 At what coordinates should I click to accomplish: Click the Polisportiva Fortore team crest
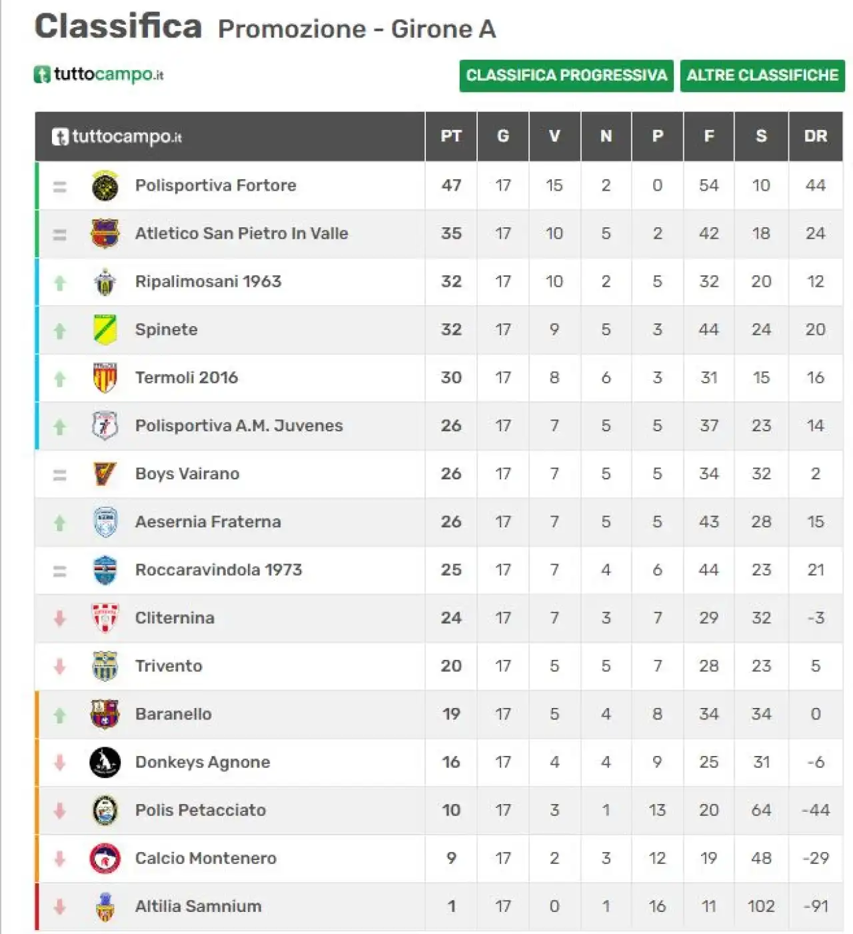tap(105, 186)
